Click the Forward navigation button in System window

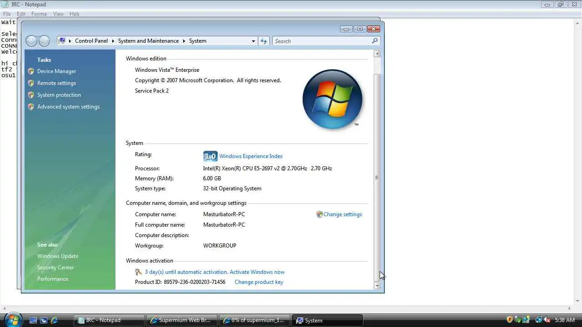[x=44, y=41]
